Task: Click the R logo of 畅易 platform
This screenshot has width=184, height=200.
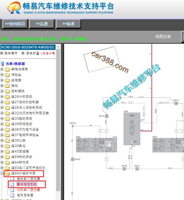Action: pos(14,8)
